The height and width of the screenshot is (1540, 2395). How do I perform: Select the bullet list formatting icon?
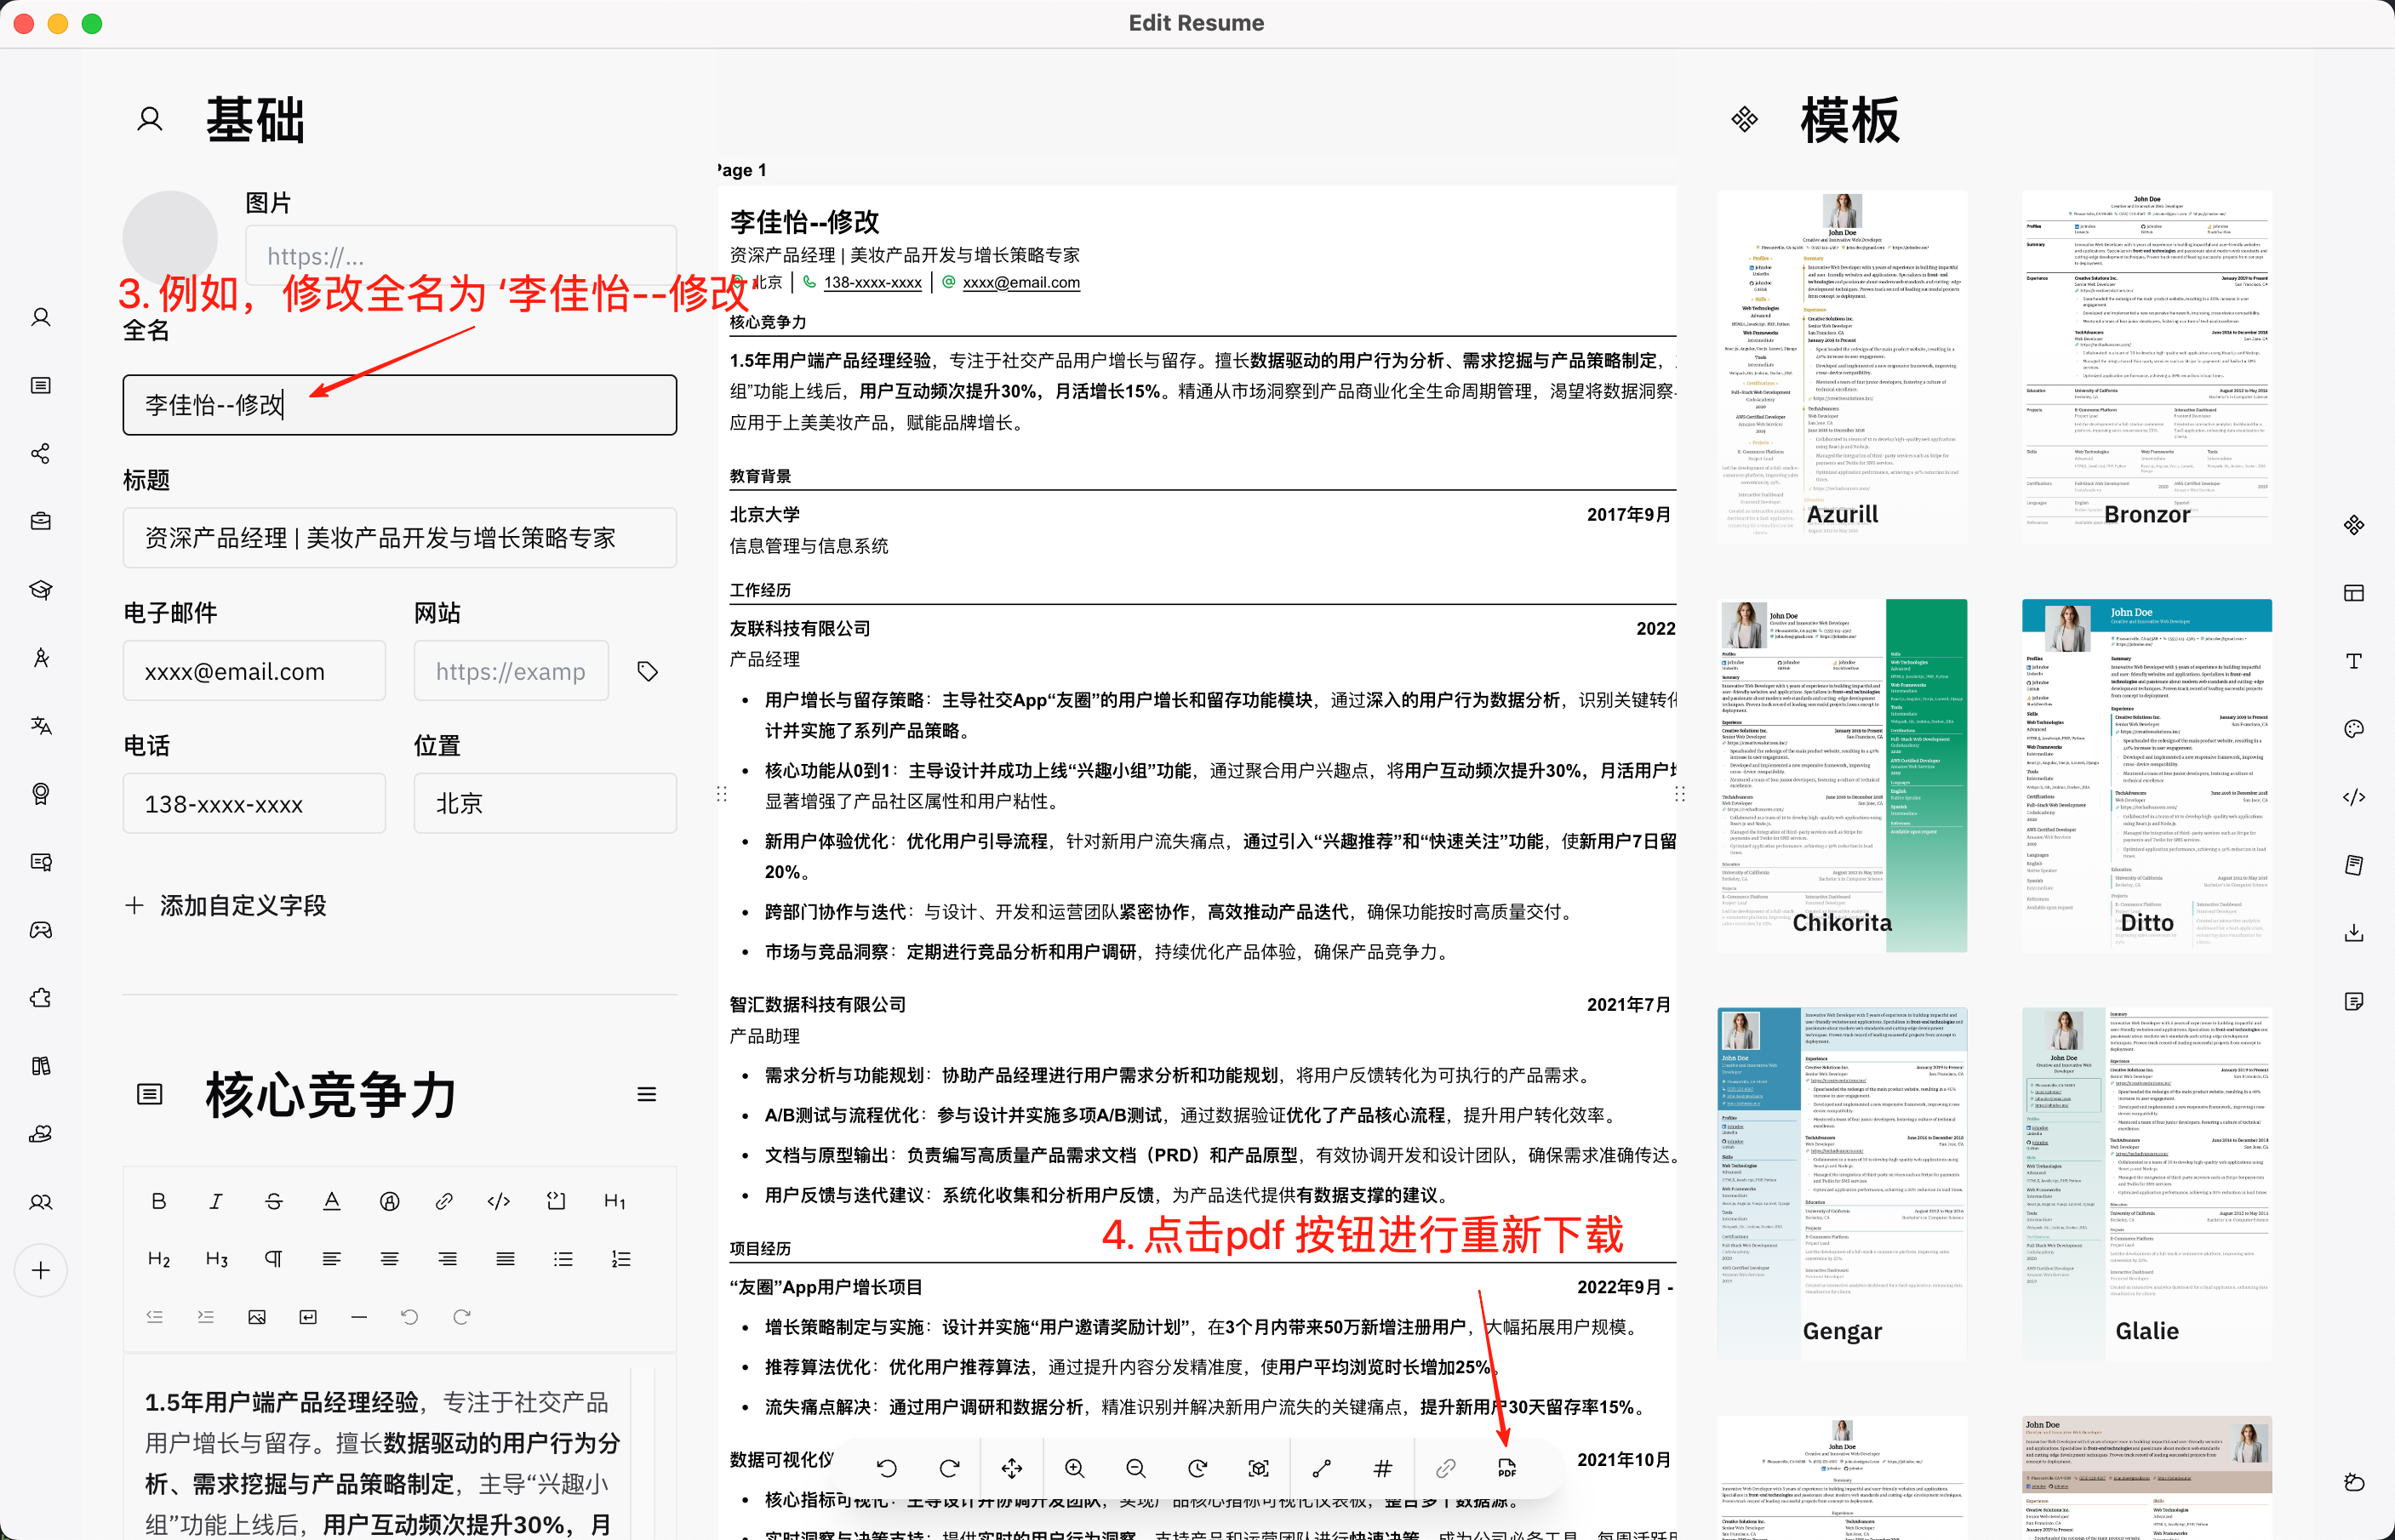click(563, 1259)
